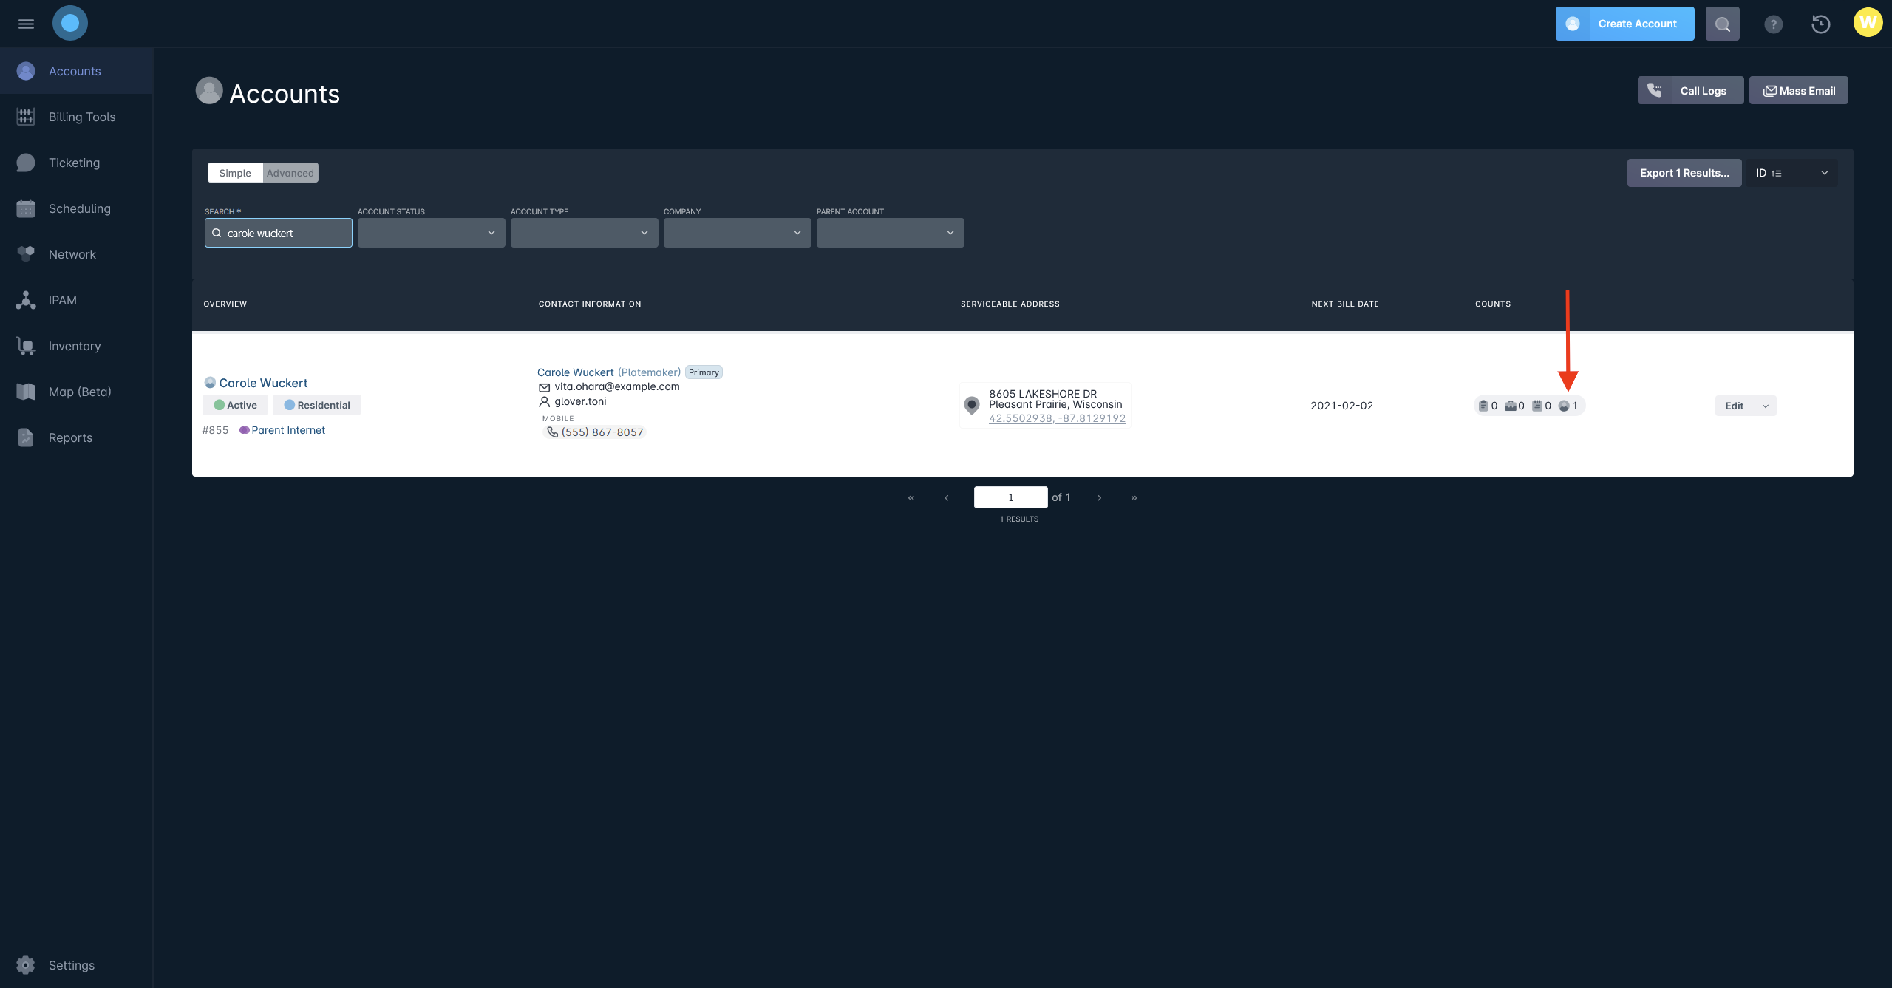Open the Billing Tools section
Viewport: 1892px width, 988px height.
[81, 117]
